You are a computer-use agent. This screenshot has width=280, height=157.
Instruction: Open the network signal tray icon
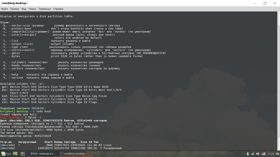[x=252, y=154]
